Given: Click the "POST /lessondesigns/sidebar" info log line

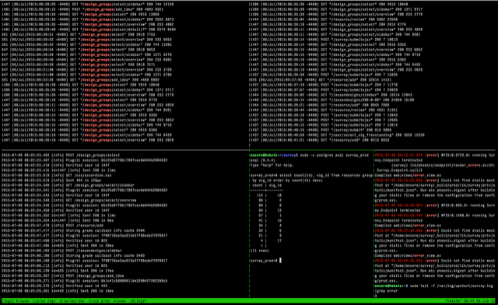Looking at the screenshot, I should pos(61,251).
